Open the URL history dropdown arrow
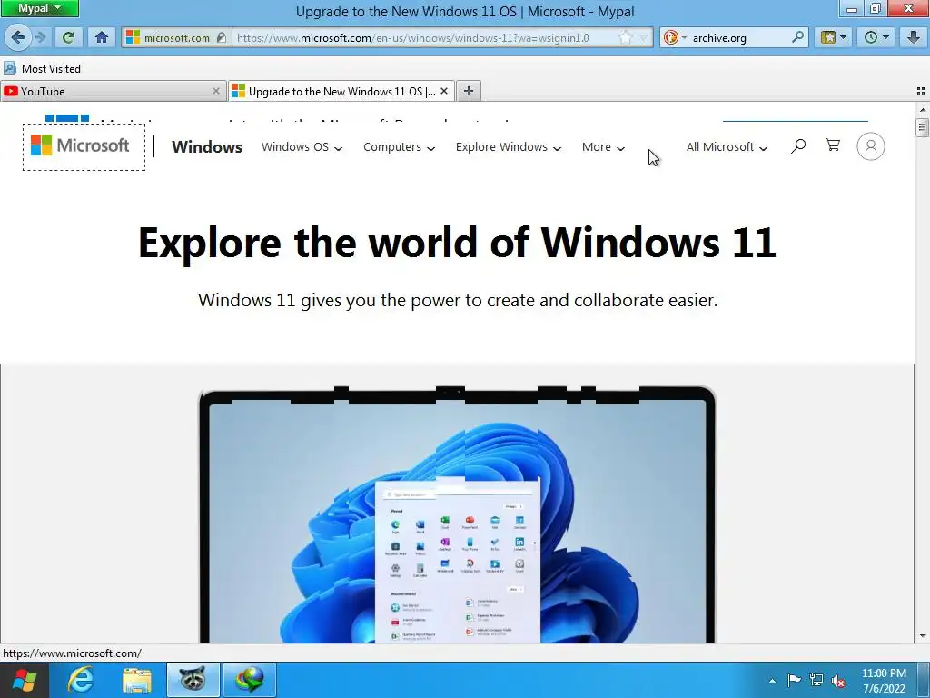Image resolution: width=930 pixels, height=698 pixels. point(643,38)
